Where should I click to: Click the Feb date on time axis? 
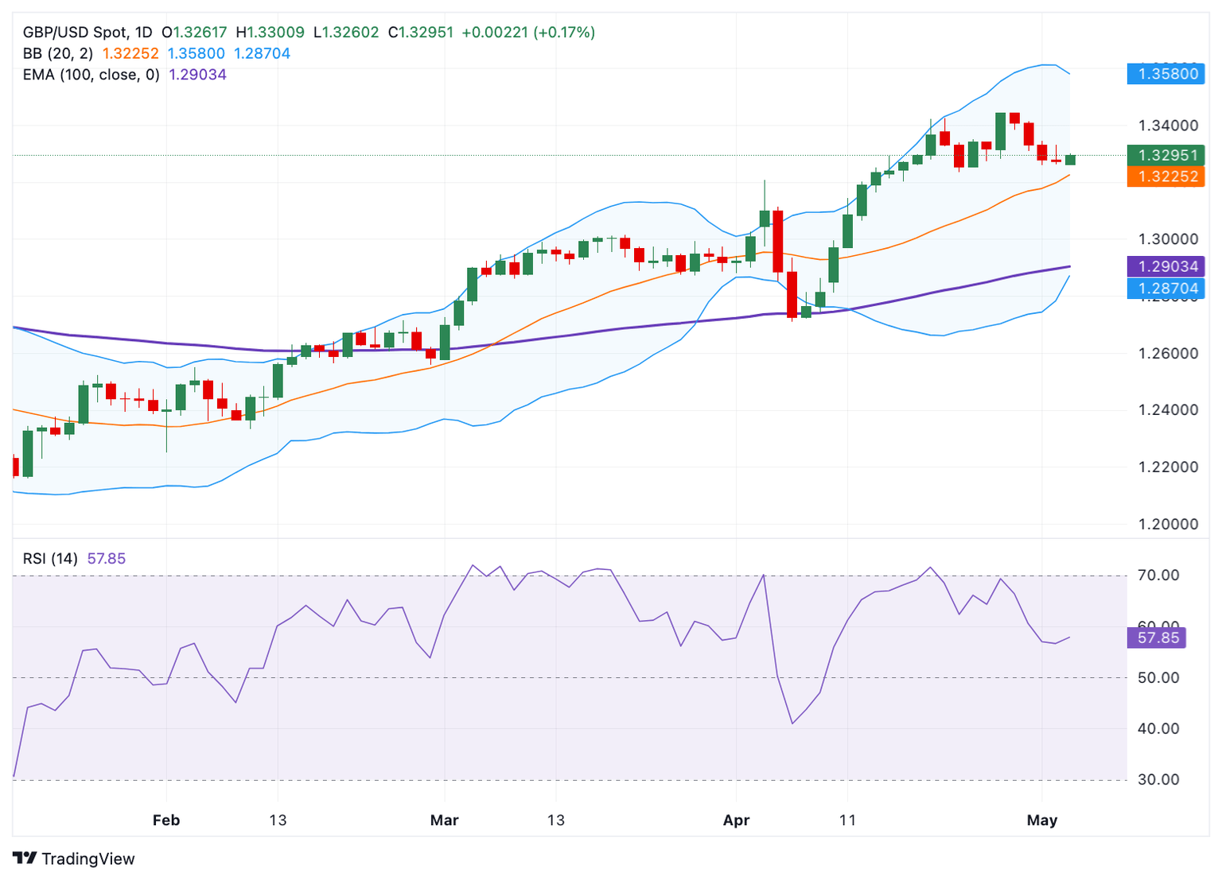pyautogui.click(x=166, y=820)
